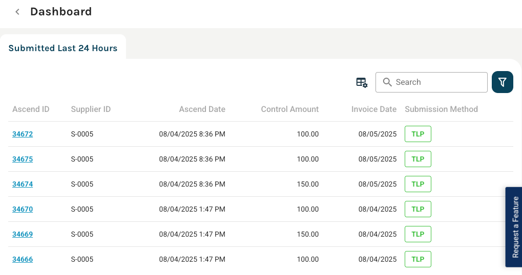Screen dimensions: 522x275
Task: Open Ascend ID 34672 link
Action: coord(23,134)
